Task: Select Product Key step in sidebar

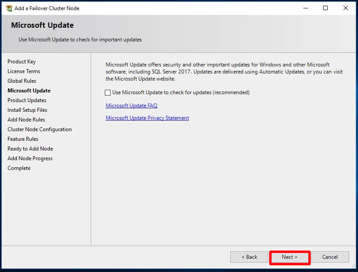Action: pyautogui.click(x=22, y=62)
